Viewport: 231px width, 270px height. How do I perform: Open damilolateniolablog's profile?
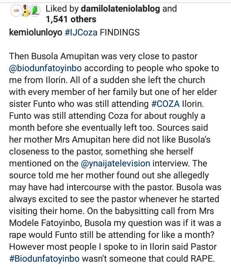(120, 9)
